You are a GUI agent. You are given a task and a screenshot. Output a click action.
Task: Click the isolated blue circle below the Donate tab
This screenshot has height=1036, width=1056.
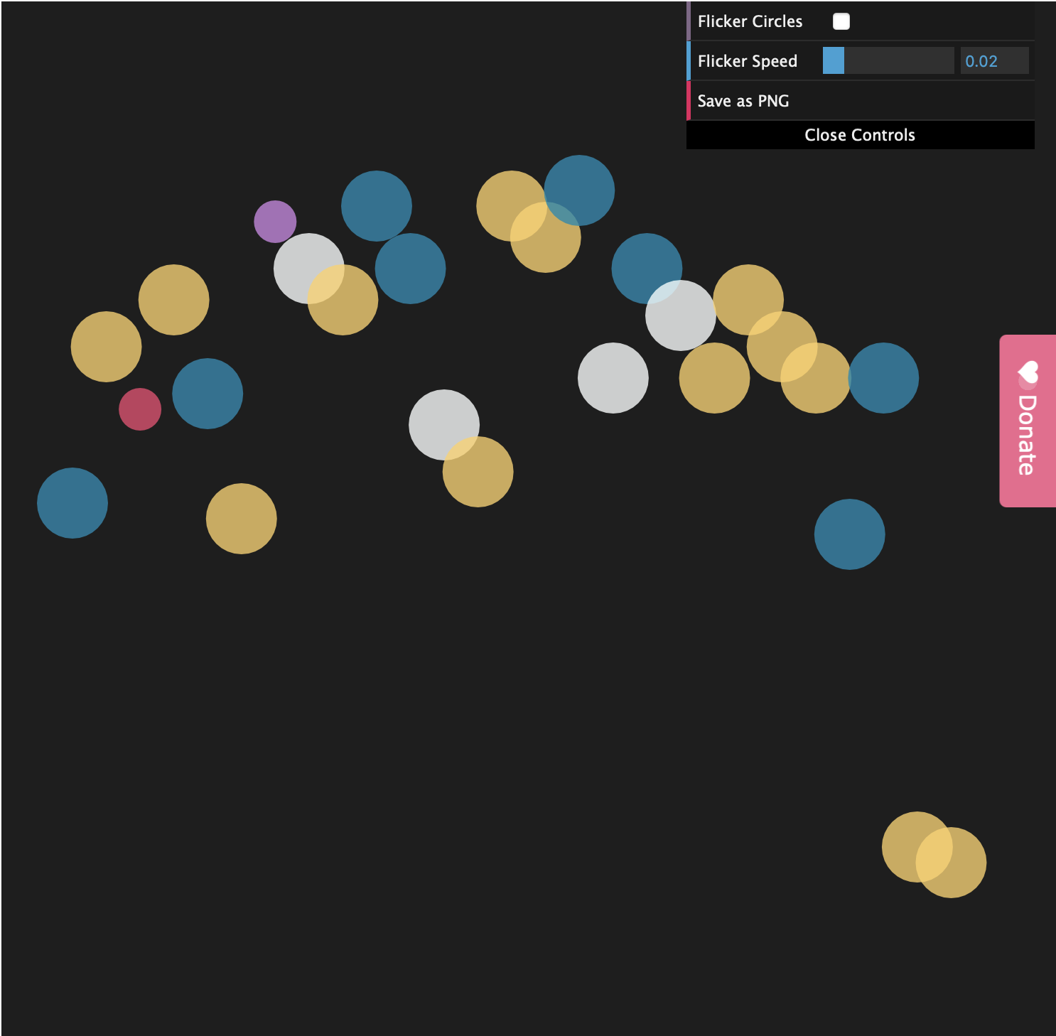(849, 534)
